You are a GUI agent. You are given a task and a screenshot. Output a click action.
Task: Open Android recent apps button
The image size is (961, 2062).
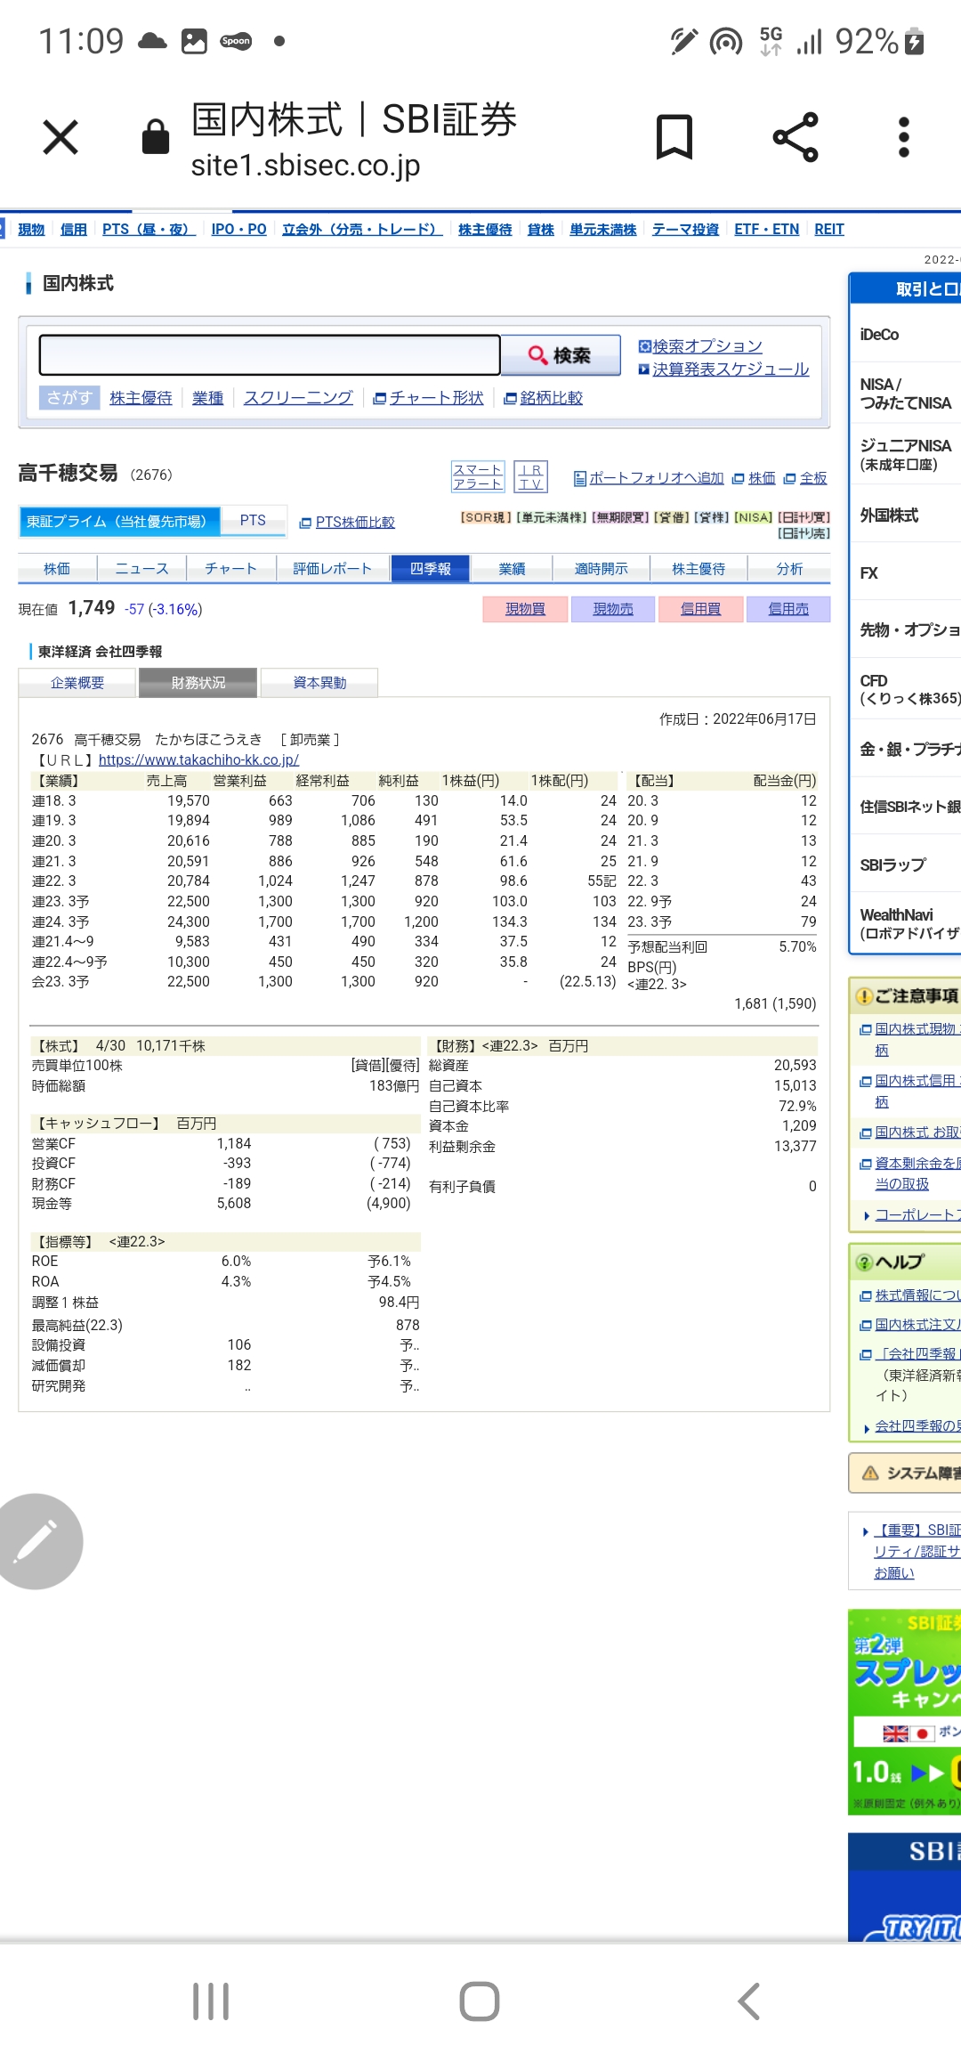point(211,2001)
